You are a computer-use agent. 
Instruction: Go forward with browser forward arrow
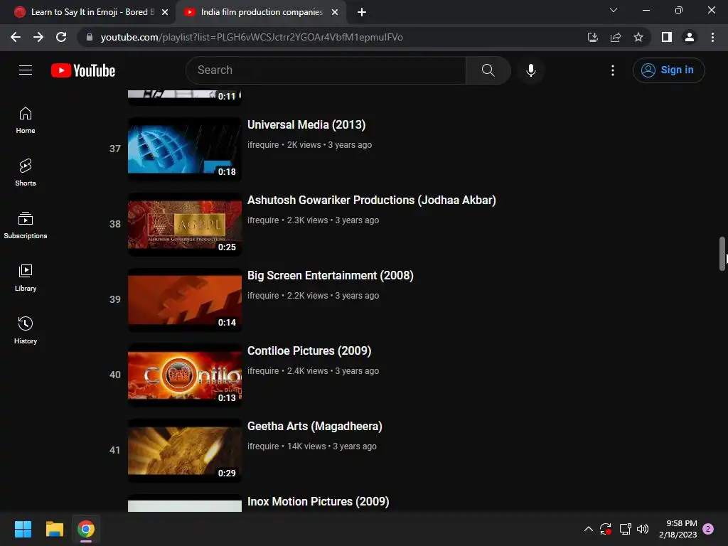click(38, 37)
